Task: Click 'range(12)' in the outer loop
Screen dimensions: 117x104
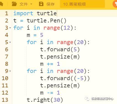Action: tap(58, 28)
